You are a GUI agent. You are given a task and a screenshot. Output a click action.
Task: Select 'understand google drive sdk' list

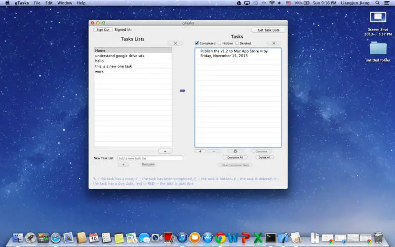133,56
